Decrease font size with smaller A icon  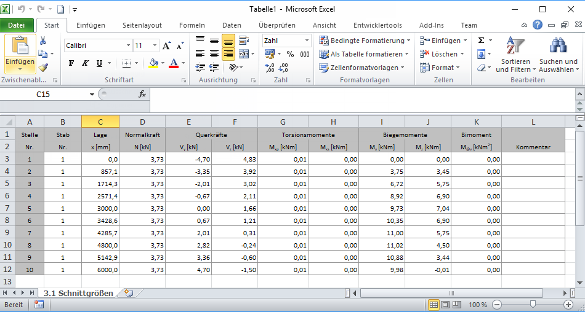click(180, 46)
